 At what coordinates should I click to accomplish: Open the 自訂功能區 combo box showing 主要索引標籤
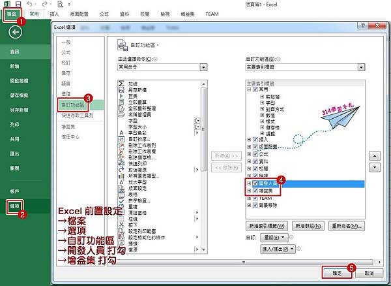click(x=305, y=67)
